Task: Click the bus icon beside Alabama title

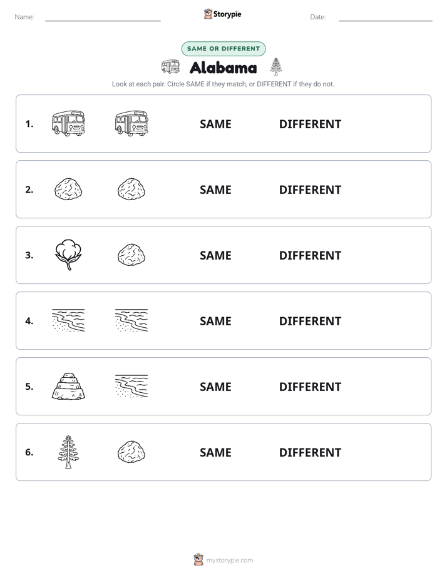Action: 170,67
